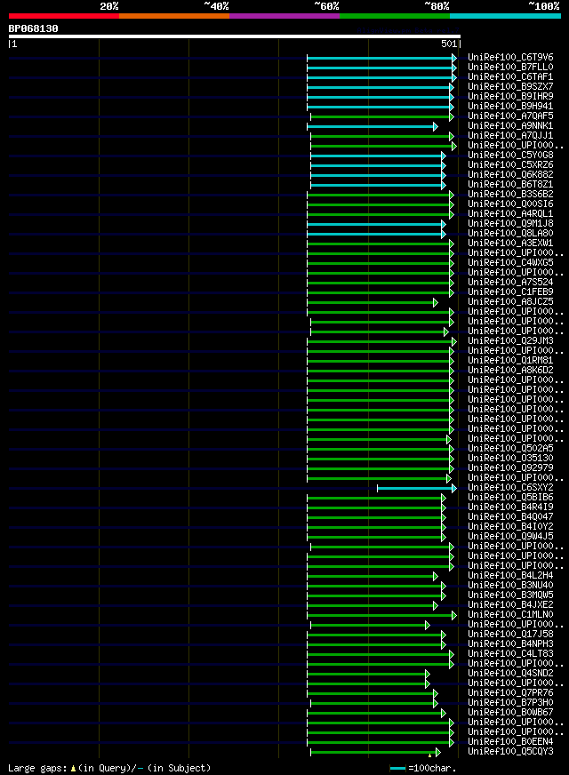Select the UniRef100_B9SZX7 label
Viewport: 569px width, 775px height.
[x=510, y=86]
